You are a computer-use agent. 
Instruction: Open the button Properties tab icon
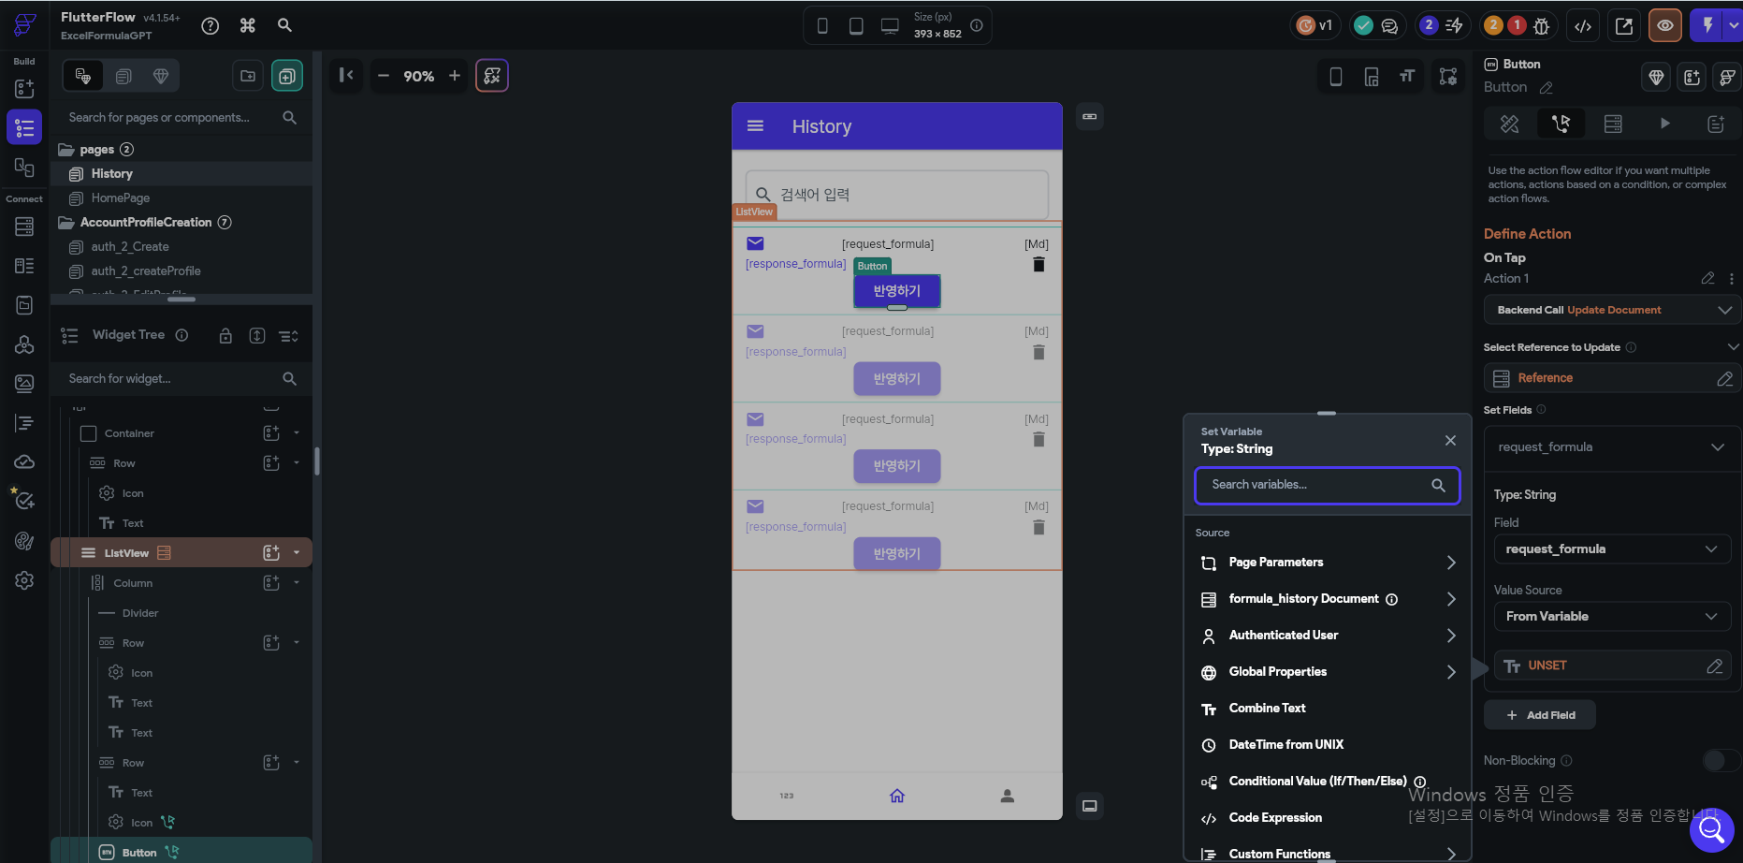click(1509, 124)
